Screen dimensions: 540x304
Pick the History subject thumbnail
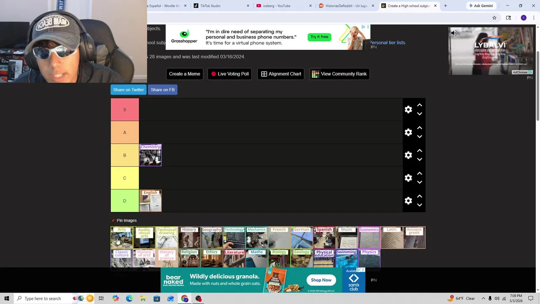click(189, 237)
